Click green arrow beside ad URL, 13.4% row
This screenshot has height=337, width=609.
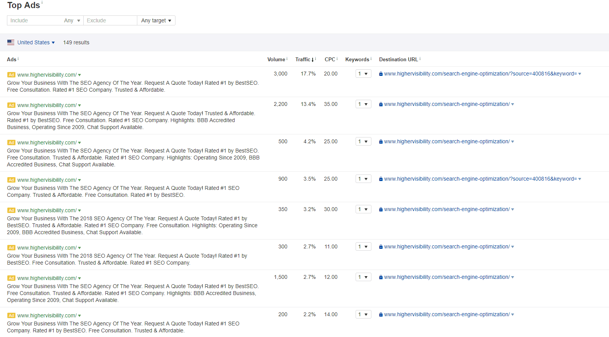point(79,106)
